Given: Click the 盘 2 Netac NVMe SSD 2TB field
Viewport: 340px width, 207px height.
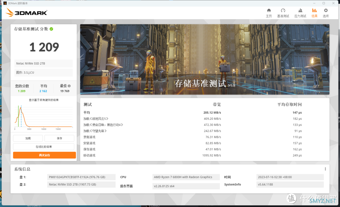Looking at the screenshot, I should (x=81, y=184).
